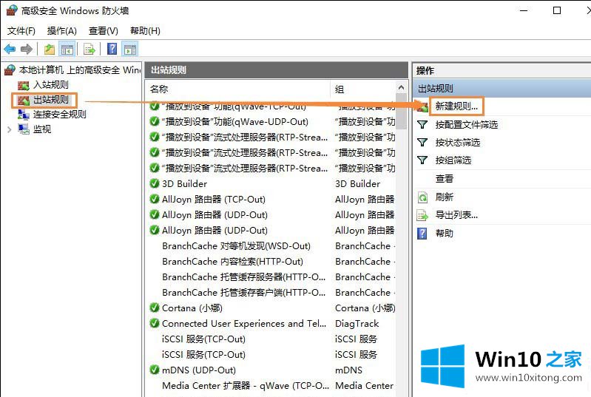
Task: Click the Export list toolbar icon
Action: coord(90,49)
